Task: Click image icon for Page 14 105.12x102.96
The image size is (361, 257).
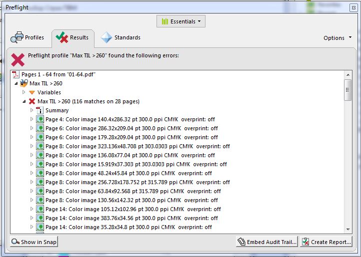Action: tap(40, 209)
